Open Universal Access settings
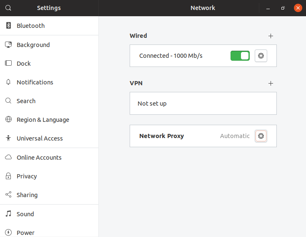 pos(49,138)
